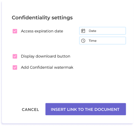Click the Add Confidential watermak label text
The image size is (134, 126).
(x=47, y=68)
